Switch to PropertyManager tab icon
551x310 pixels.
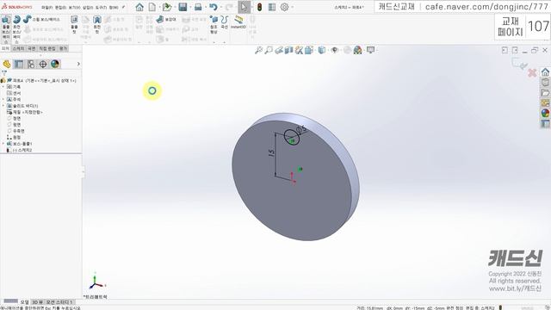pyautogui.click(x=19, y=64)
